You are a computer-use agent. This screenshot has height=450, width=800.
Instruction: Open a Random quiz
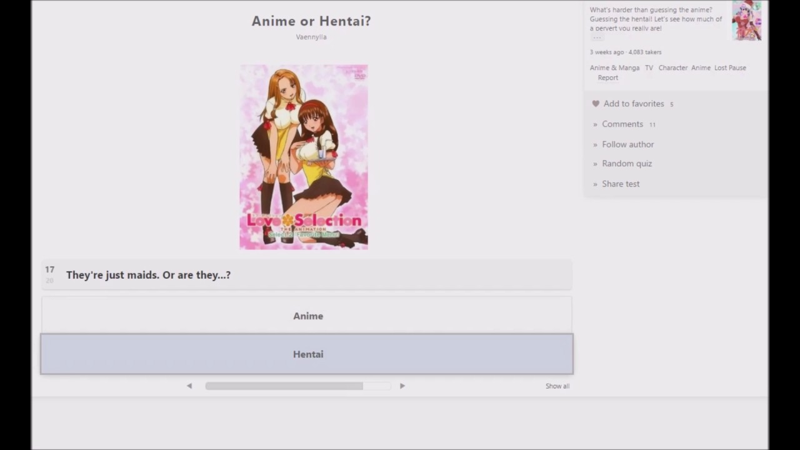tap(627, 164)
